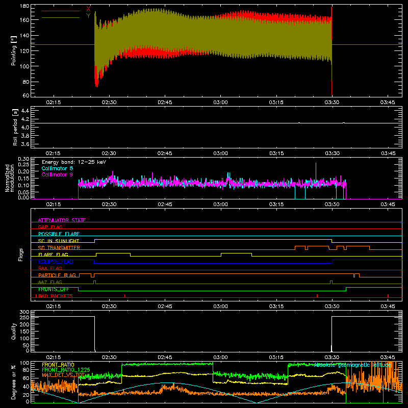Click the A4Z_FLAG label
408x408 pixels.
pos(50,282)
